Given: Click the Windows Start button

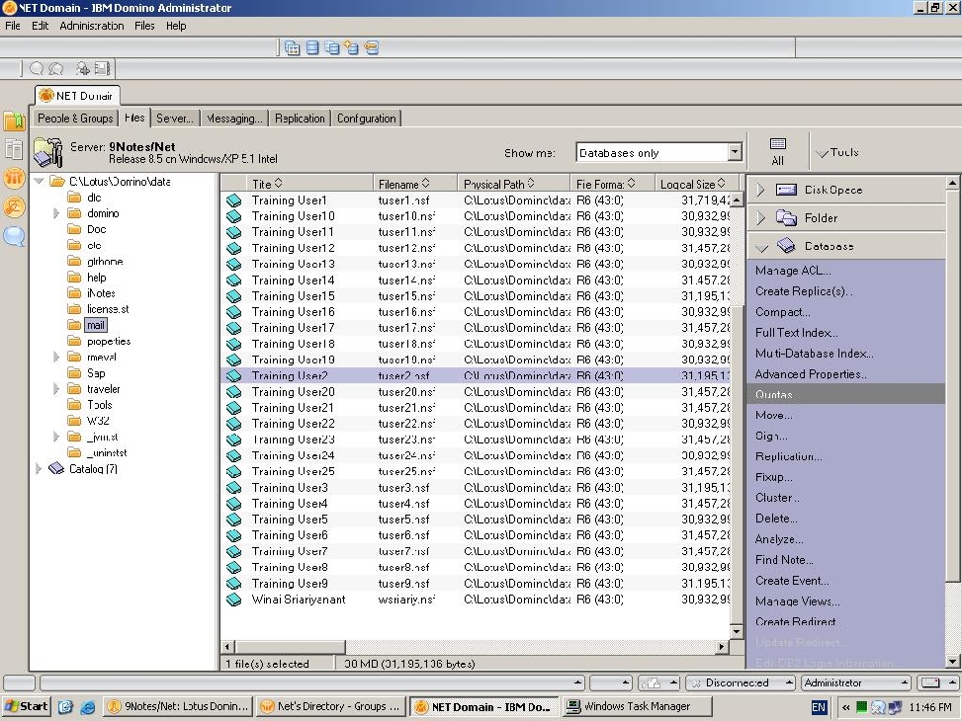Looking at the screenshot, I should [26, 706].
